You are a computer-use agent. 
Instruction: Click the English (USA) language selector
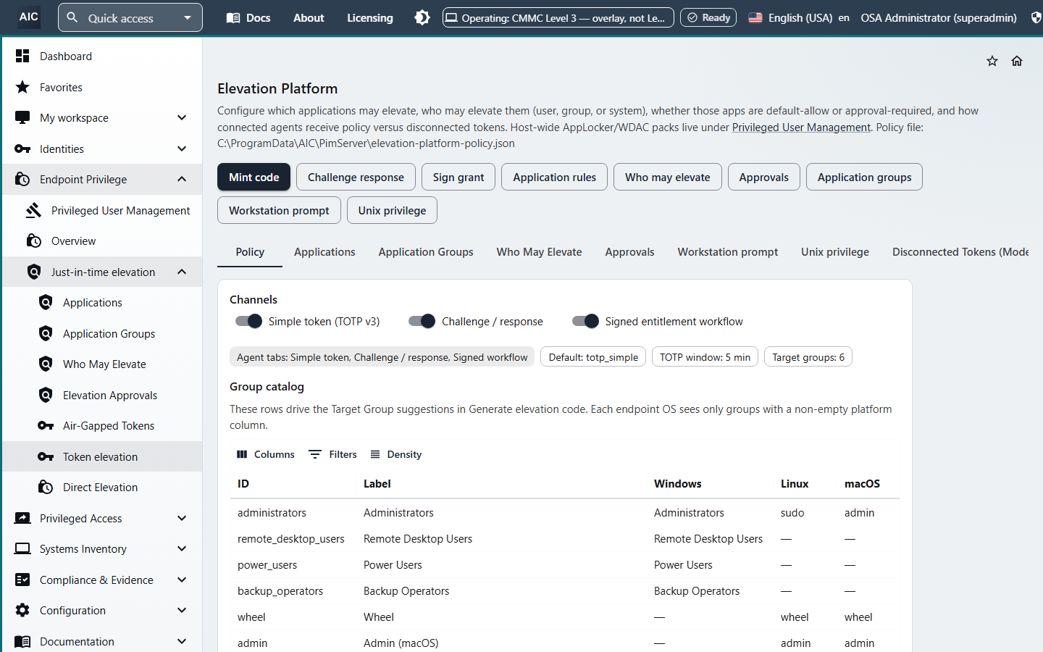pos(799,17)
